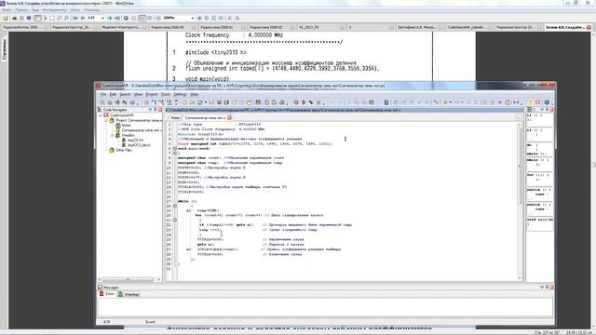Rotate page left in WinDjView toolbar
Viewport: 596px width, 335px height.
(230, 18)
